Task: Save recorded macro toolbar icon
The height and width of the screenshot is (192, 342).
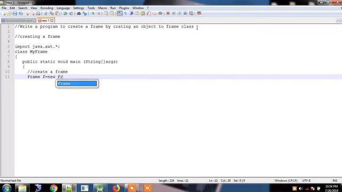Action: click(x=191, y=13)
